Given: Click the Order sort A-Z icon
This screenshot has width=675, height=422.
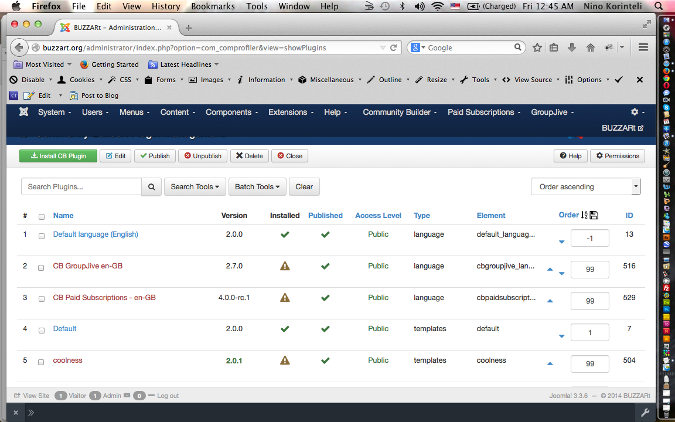Looking at the screenshot, I should pos(584,215).
